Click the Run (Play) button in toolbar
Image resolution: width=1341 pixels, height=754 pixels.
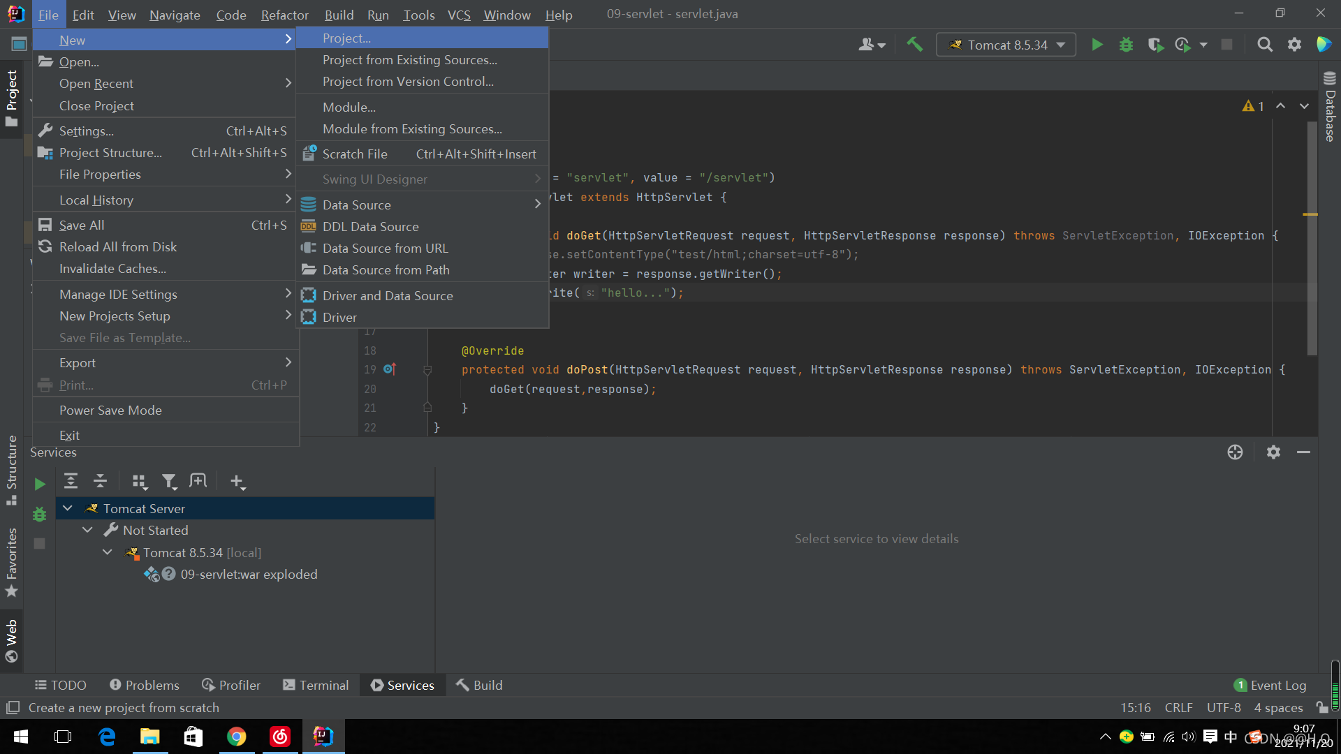click(x=1097, y=45)
